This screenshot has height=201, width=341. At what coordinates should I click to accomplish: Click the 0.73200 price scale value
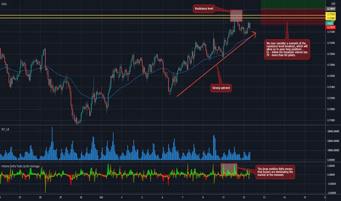(331, 43)
